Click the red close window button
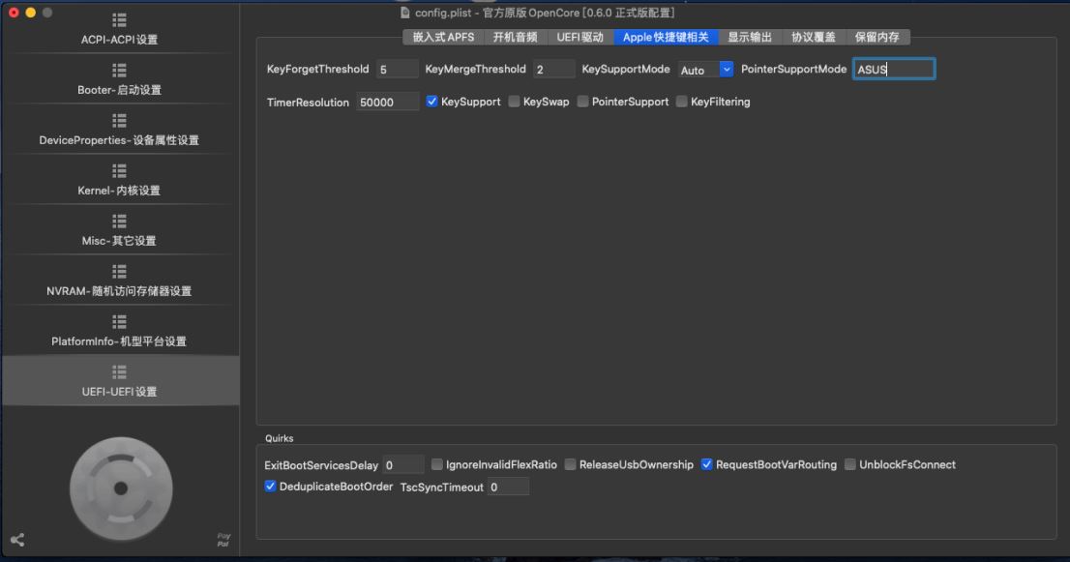Image resolution: width=1070 pixels, height=562 pixels. (x=13, y=13)
